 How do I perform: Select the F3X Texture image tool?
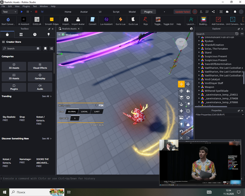tap(181, 118)
